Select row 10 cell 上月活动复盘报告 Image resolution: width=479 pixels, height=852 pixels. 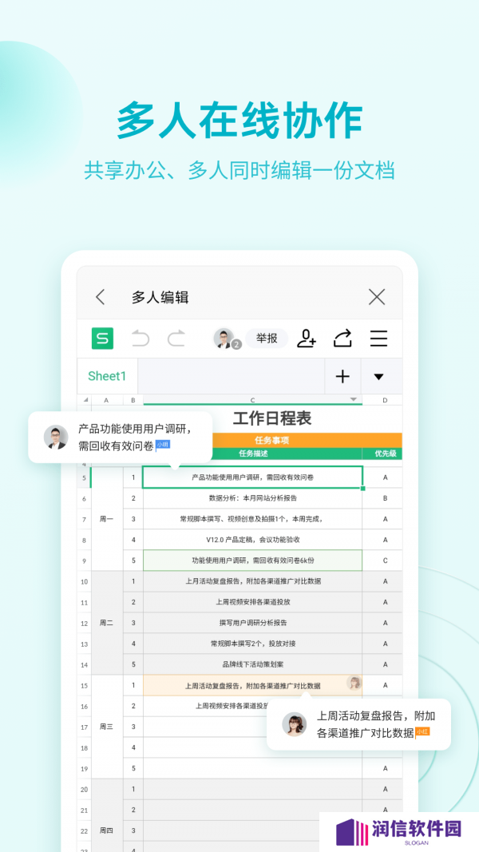(x=252, y=581)
